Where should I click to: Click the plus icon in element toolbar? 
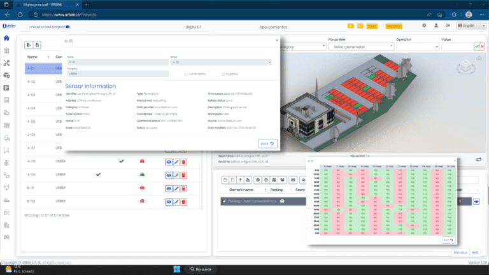pyautogui.click(x=240, y=180)
